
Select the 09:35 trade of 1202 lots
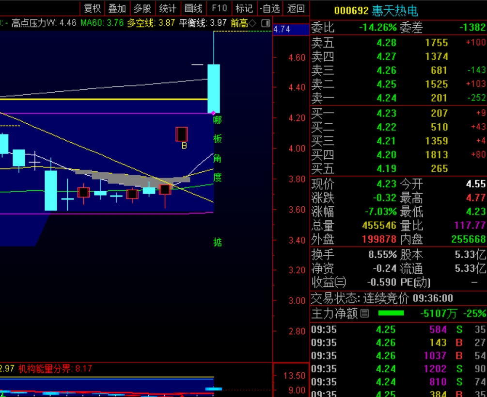point(398,369)
